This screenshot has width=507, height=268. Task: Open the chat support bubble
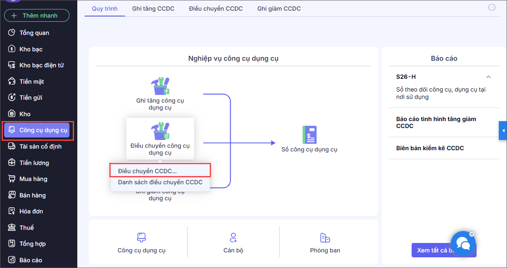click(x=463, y=244)
